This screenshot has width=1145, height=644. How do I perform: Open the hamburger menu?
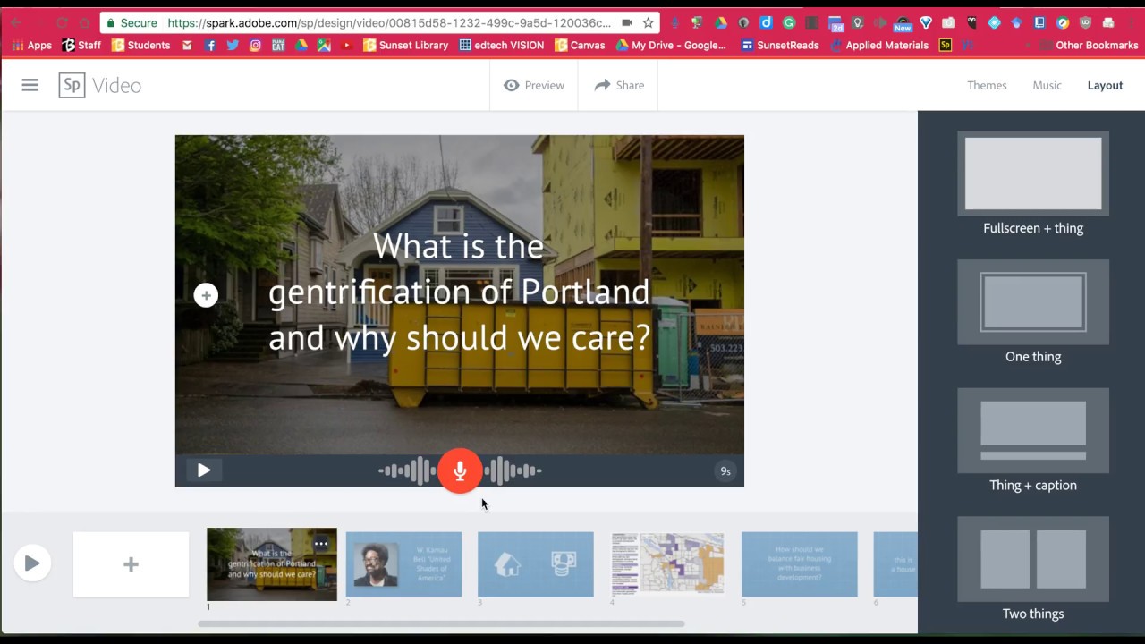pyautogui.click(x=30, y=85)
